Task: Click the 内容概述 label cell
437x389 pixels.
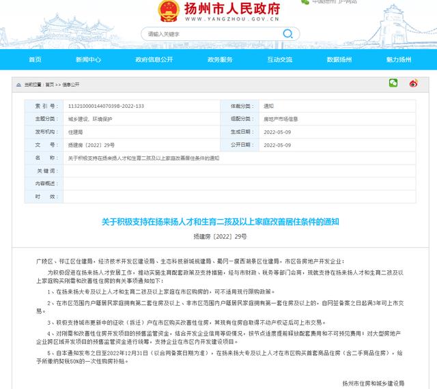Action: (x=44, y=184)
